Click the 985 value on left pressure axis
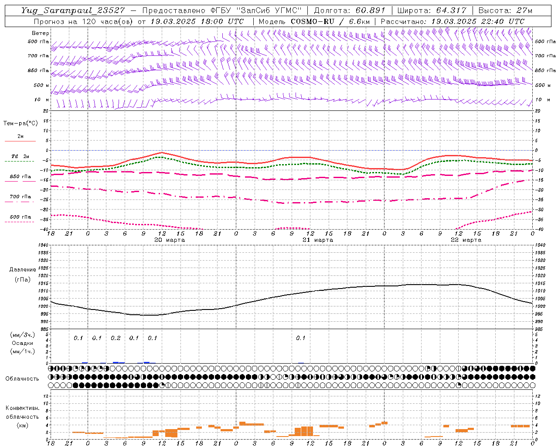 [45, 329]
